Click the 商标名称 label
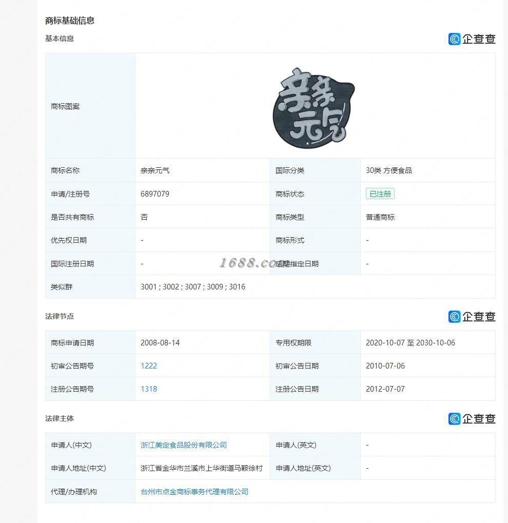The image size is (508, 523). (65, 170)
